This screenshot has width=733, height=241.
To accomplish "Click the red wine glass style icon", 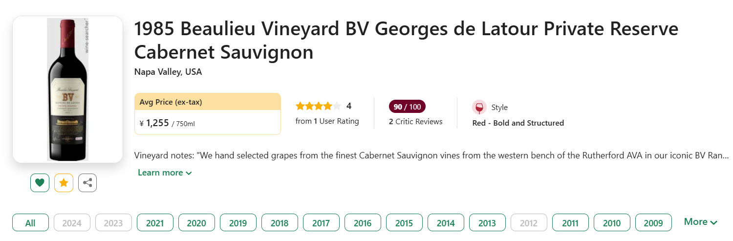I will pos(479,108).
